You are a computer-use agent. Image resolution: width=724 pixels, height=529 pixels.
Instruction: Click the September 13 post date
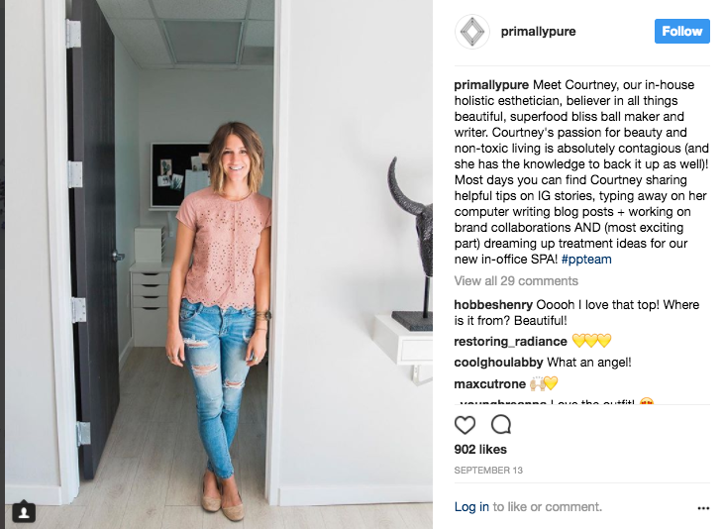488,471
